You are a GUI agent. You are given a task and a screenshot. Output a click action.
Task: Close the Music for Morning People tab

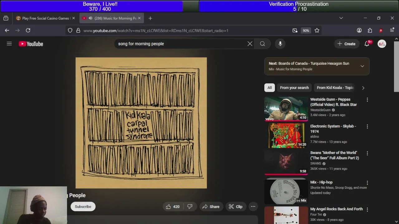tap(139, 18)
